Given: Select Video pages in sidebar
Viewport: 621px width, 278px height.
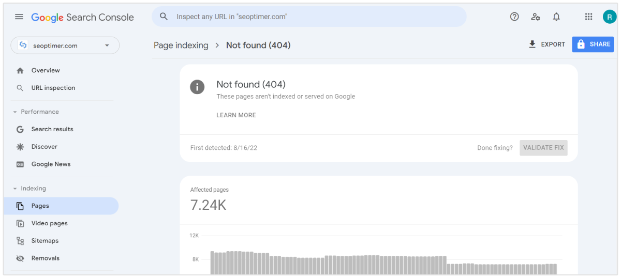Looking at the screenshot, I should (49, 223).
